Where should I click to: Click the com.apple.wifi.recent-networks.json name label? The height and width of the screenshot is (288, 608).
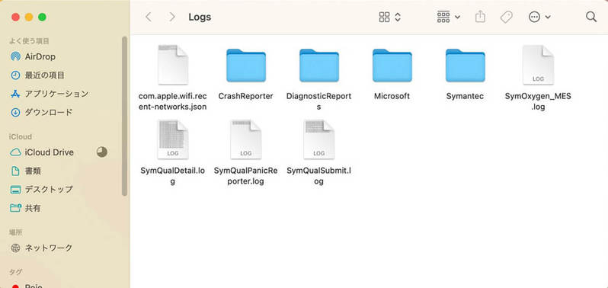click(x=172, y=101)
